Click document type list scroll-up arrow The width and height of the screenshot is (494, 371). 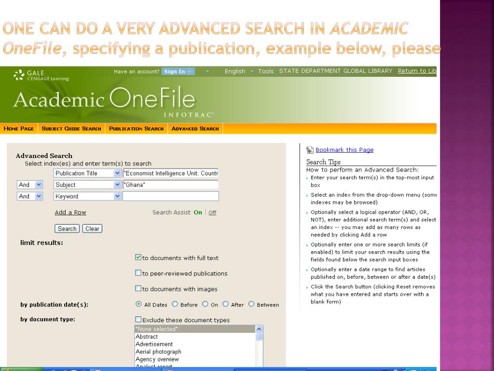tap(259, 329)
